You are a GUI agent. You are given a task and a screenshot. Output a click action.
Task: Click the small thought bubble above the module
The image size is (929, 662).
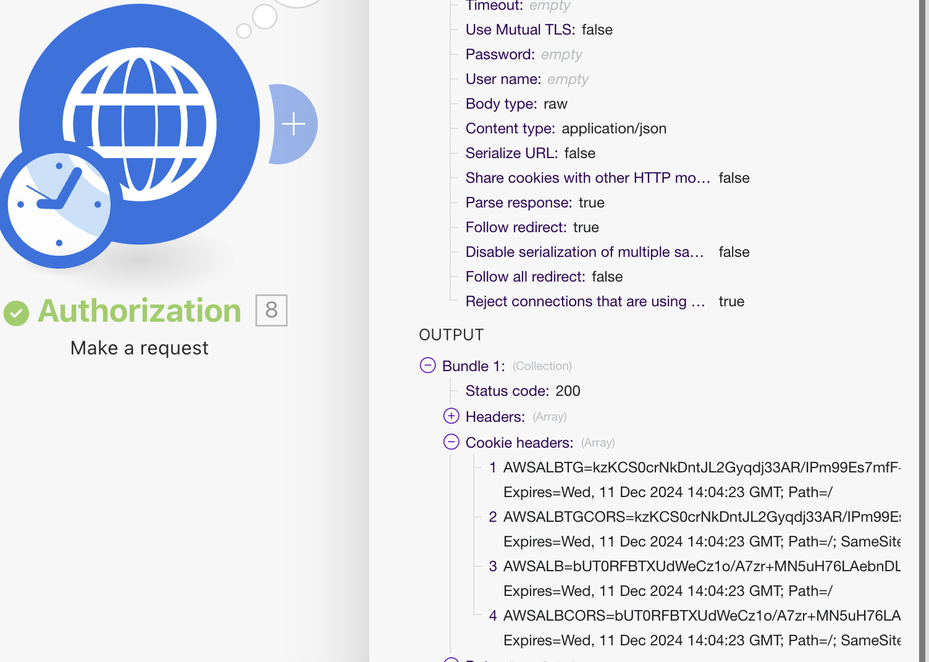pyautogui.click(x=264, y=17)
